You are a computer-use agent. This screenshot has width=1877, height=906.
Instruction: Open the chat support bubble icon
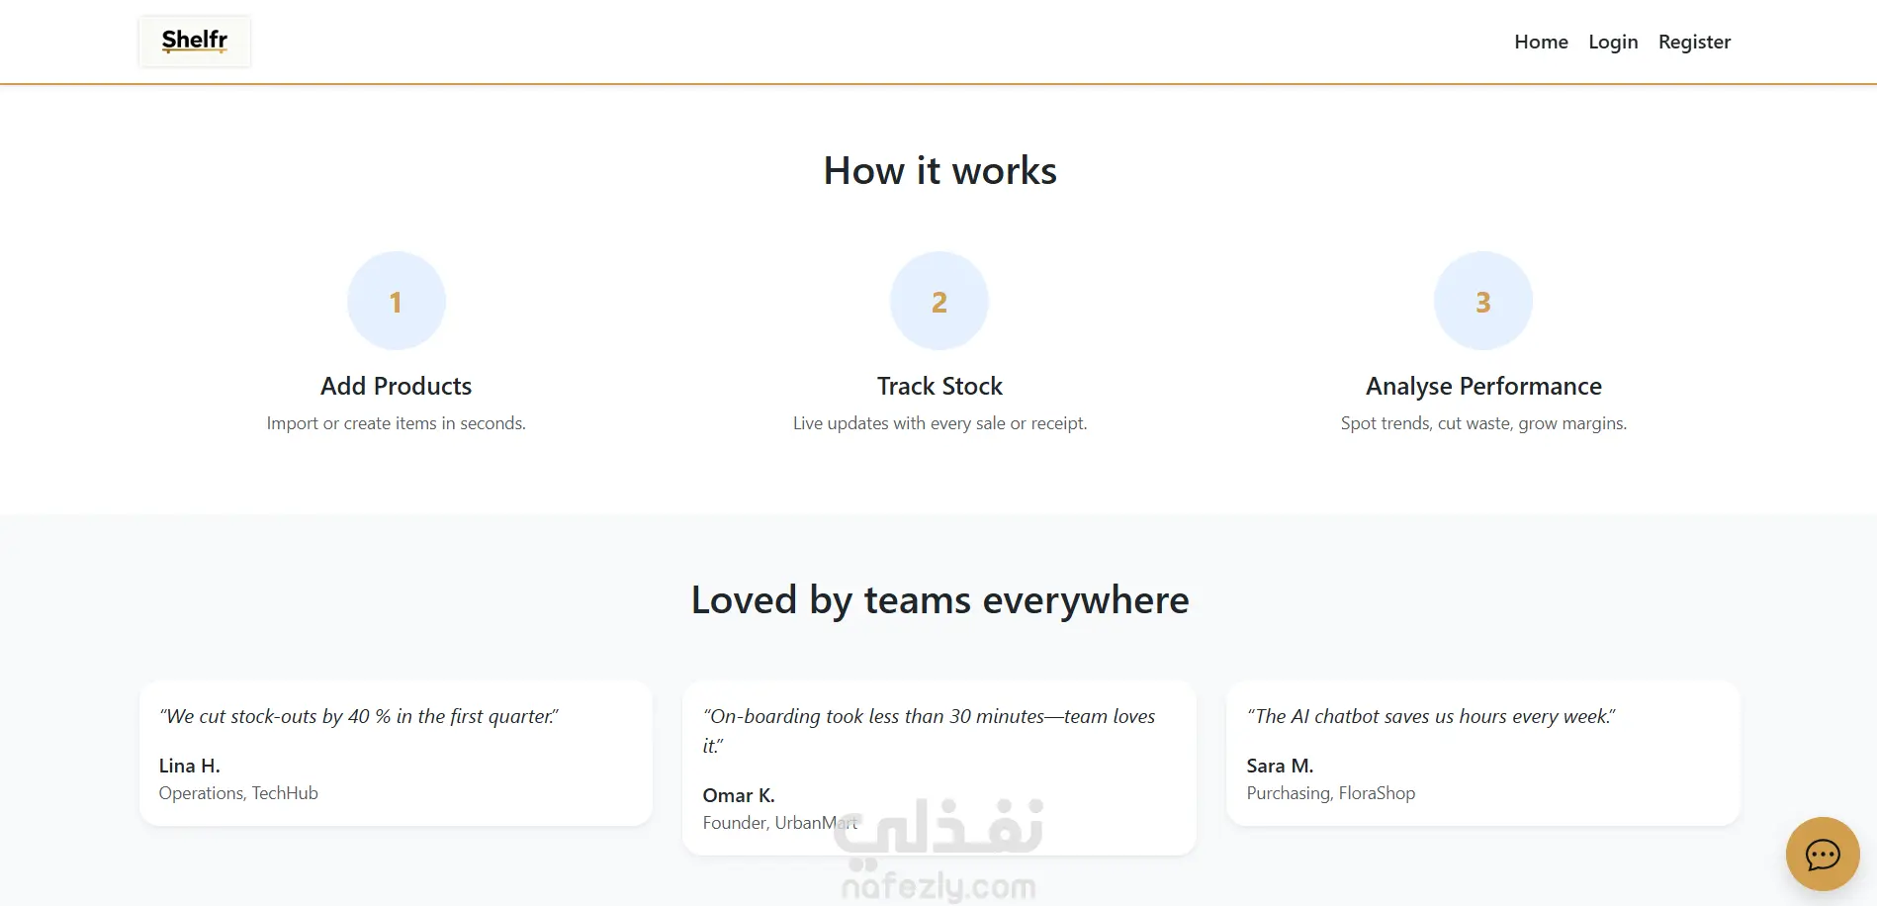click(1822, 854)
